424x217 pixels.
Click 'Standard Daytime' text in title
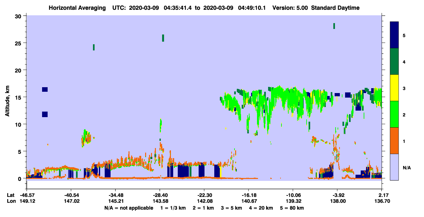click(x=335, y=8)
